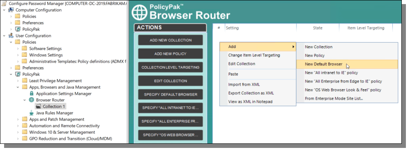
Task: Select Application Settings Manager in tree
Action: (64, 94)
